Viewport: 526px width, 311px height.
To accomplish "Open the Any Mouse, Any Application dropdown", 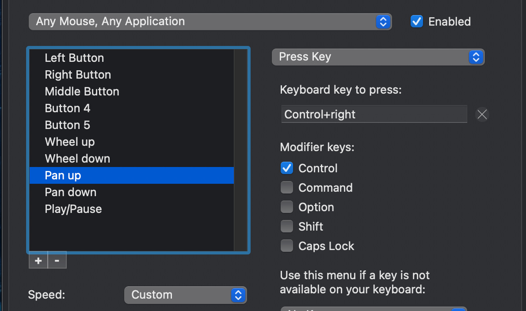I will [210, 21].
